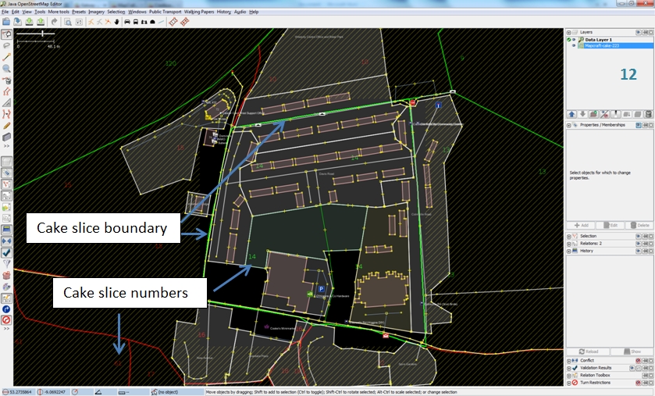
Task: Click the Open file toolbar icon
Action: (x=6, y=22)
